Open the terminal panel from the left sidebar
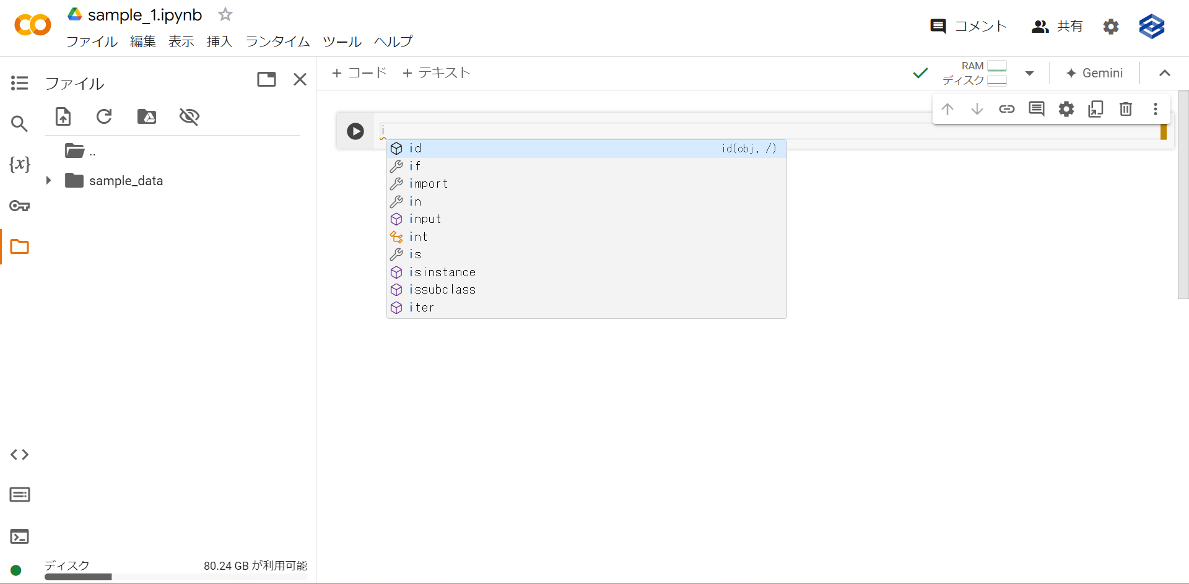1189x584 pixels. [19, 536]
